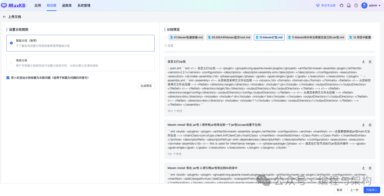Edit the 将引用jar包导出到lib目录中 segment
The width and height of the screenshot is (384, 196).
tap(363, 168)
